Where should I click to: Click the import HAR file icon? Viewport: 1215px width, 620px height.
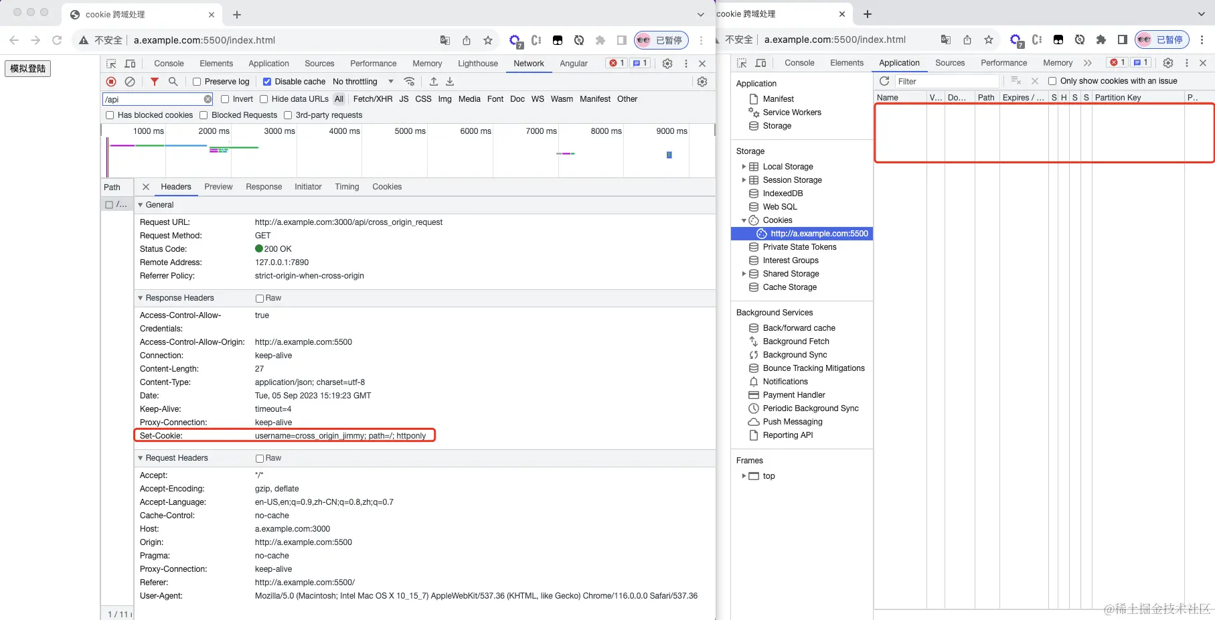434,82
